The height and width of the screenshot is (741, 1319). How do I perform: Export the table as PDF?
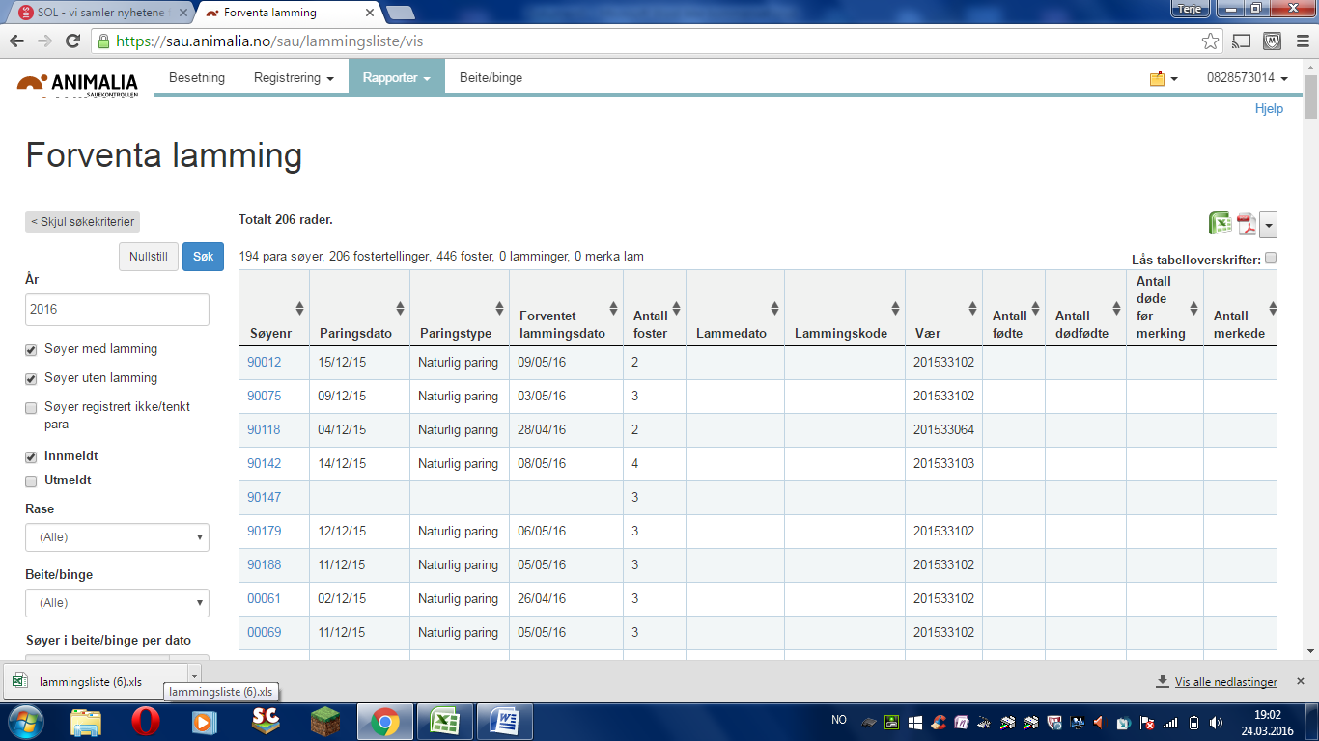(1247, 224)
